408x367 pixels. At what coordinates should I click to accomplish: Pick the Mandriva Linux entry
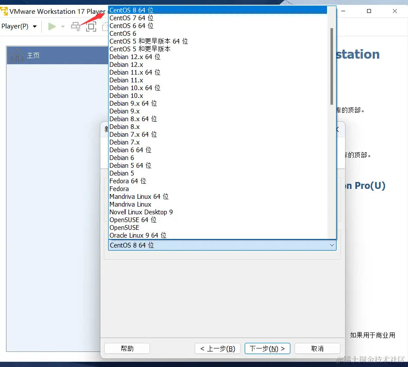click(x=218, y=204)
